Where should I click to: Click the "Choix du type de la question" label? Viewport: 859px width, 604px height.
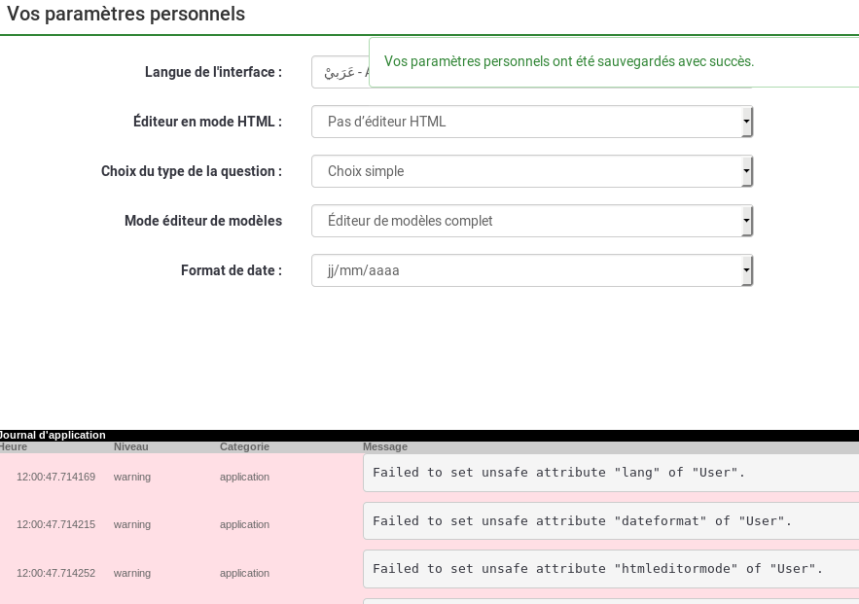(192, 171)
